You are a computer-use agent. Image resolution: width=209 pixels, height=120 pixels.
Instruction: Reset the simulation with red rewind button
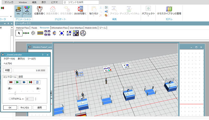pos(11,82)
